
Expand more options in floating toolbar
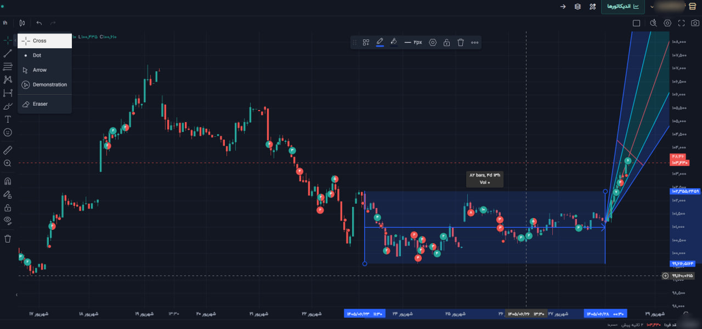[474, 42]
